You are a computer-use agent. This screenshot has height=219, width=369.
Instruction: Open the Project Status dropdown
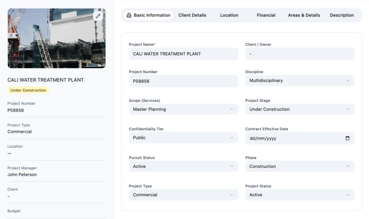click(299, 195)
